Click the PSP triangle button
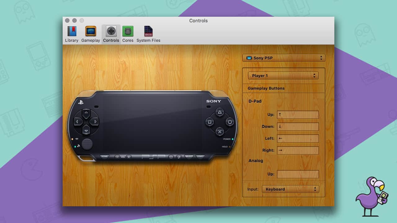The width and height of the screenshot is (397, 223). pyautogui.click(x=220, y=112)
